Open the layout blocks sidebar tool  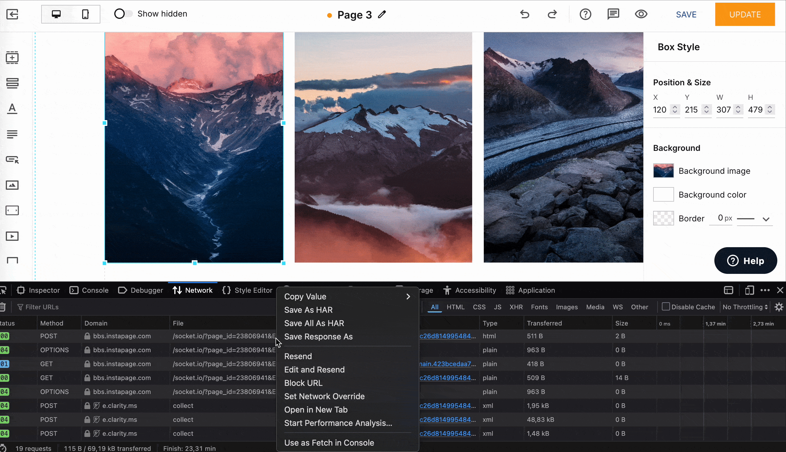tap(12, 83)
